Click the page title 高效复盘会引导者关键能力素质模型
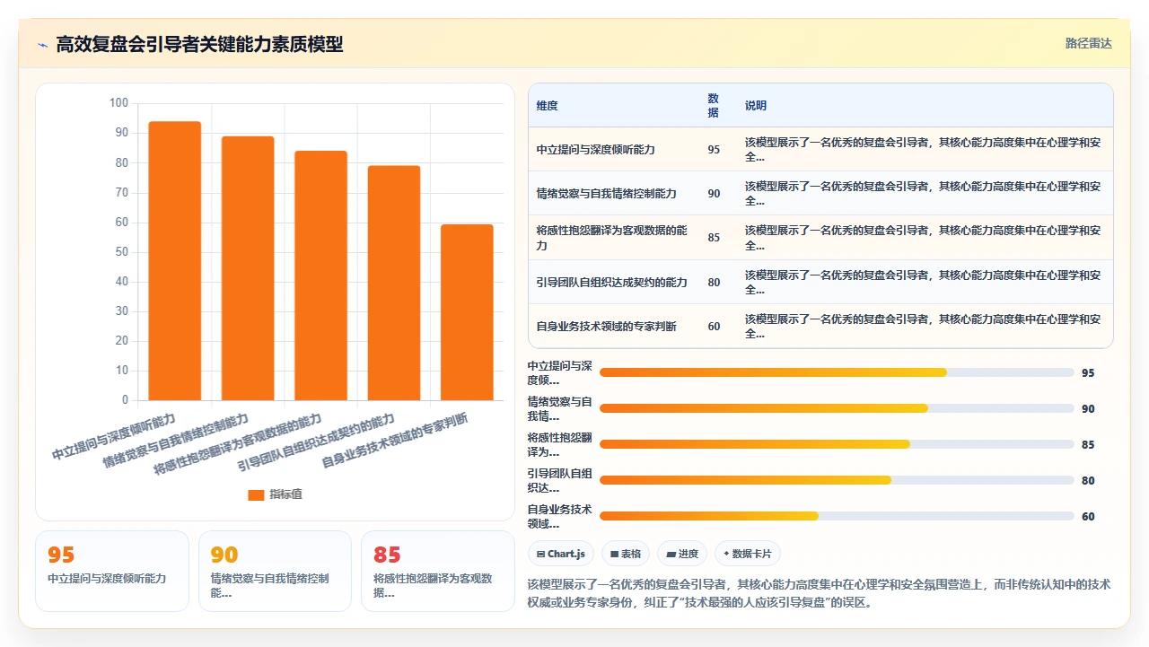1149x647 pixels. click(x=199, y=44)
